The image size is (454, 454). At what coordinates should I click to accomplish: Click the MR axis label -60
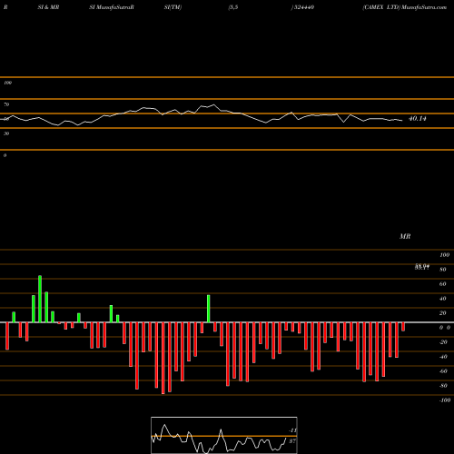point(443,371)
